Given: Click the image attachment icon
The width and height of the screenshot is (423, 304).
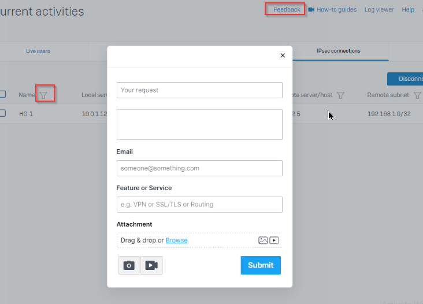Looking at the screenshot, I should [263, 240].
